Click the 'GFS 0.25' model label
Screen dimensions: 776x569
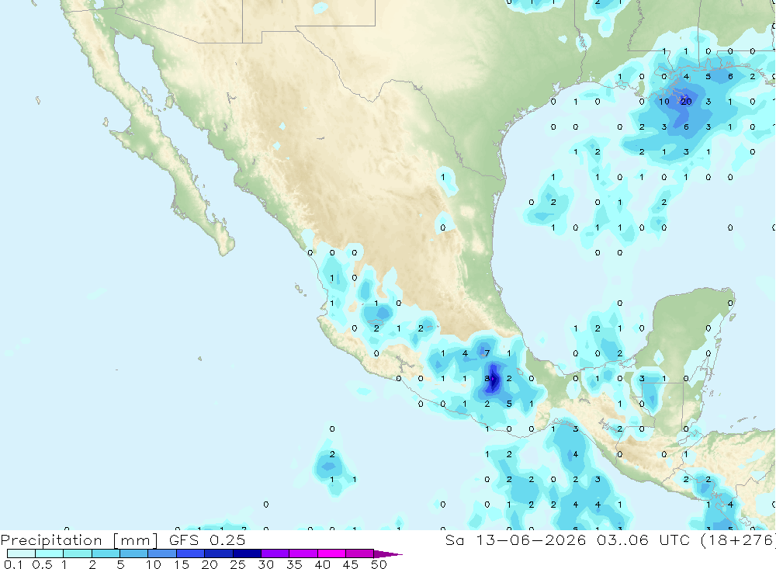click(207, 540)
